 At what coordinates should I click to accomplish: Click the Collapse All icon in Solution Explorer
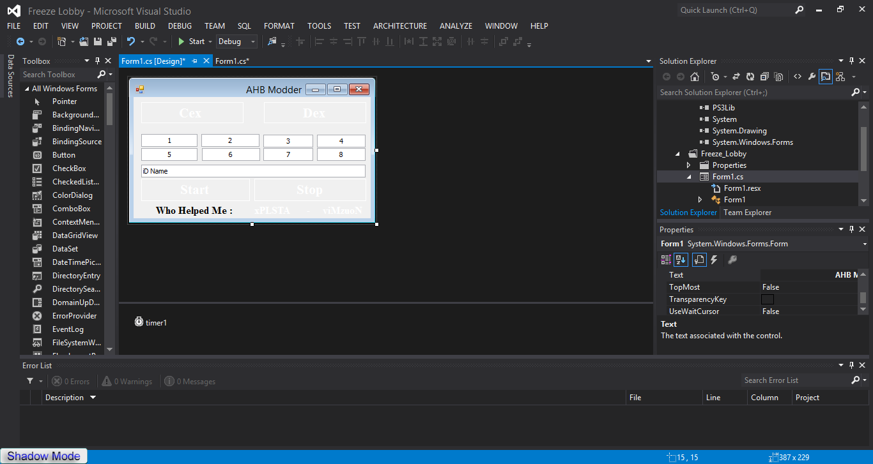(764, 77)
